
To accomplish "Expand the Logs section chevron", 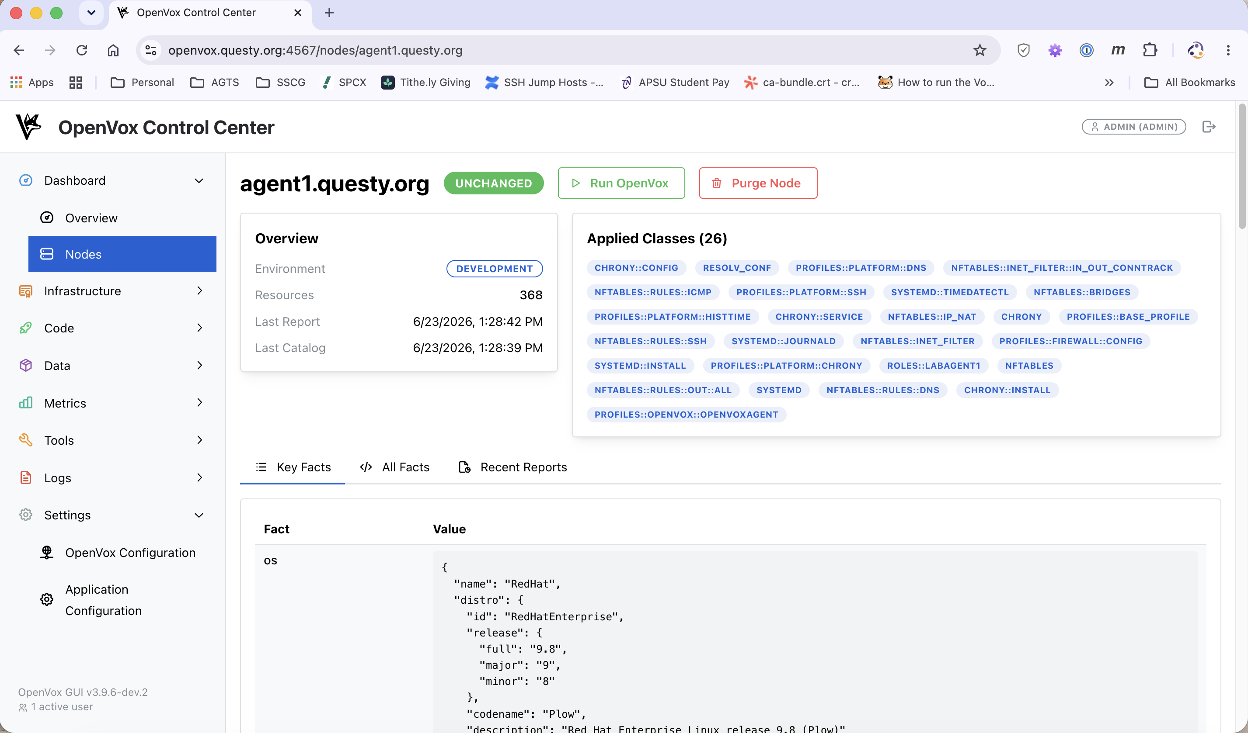I will click(x=199, y=477).
